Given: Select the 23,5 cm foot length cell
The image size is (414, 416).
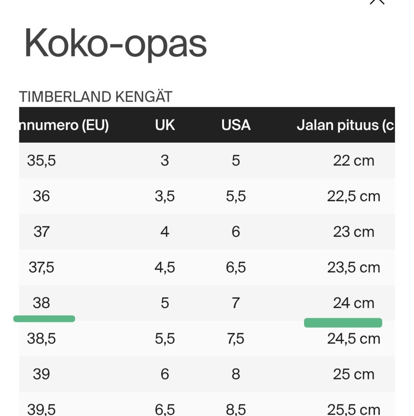Looking at the screenshot, I should [353, 268].
